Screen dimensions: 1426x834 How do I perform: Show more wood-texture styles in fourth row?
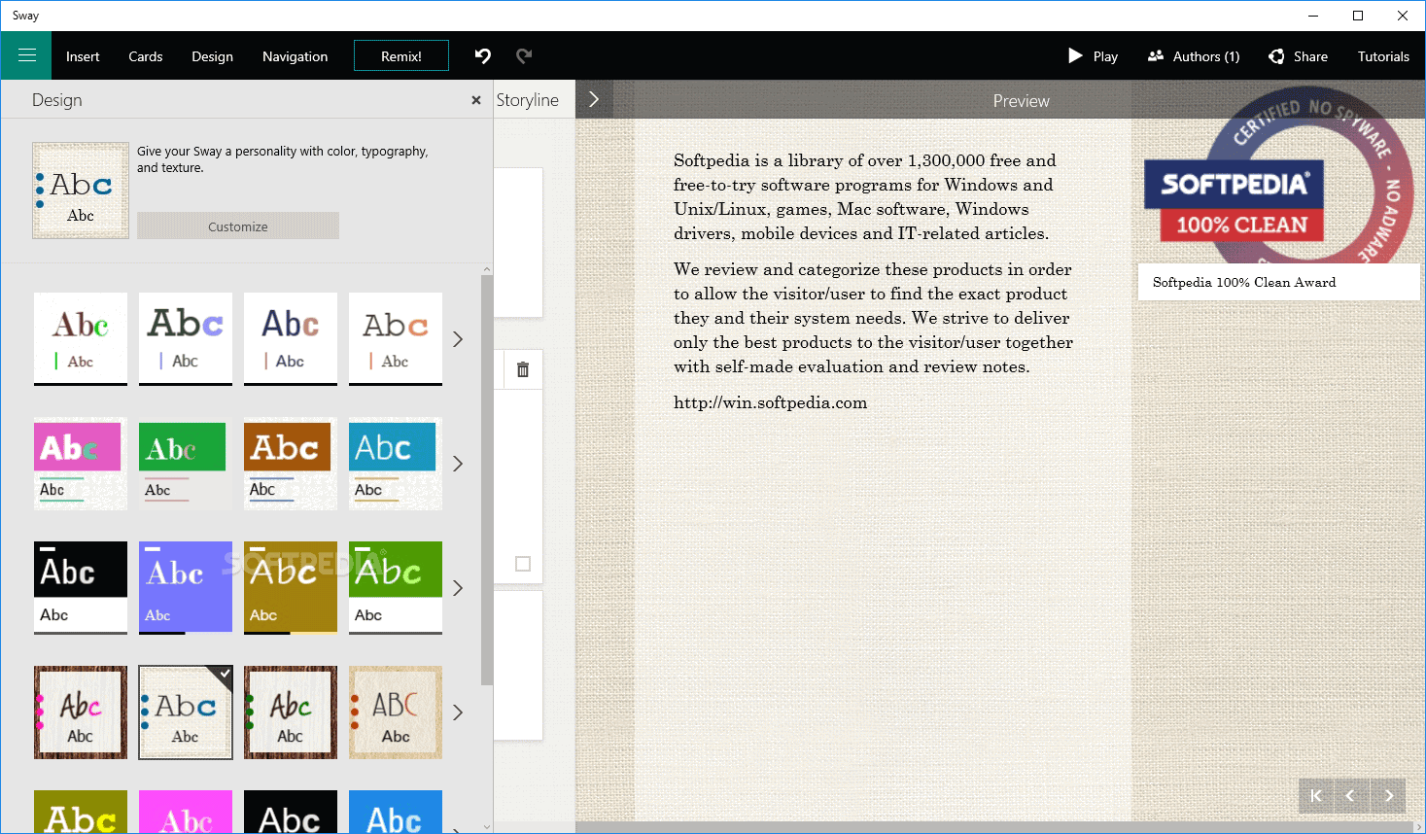458,712
